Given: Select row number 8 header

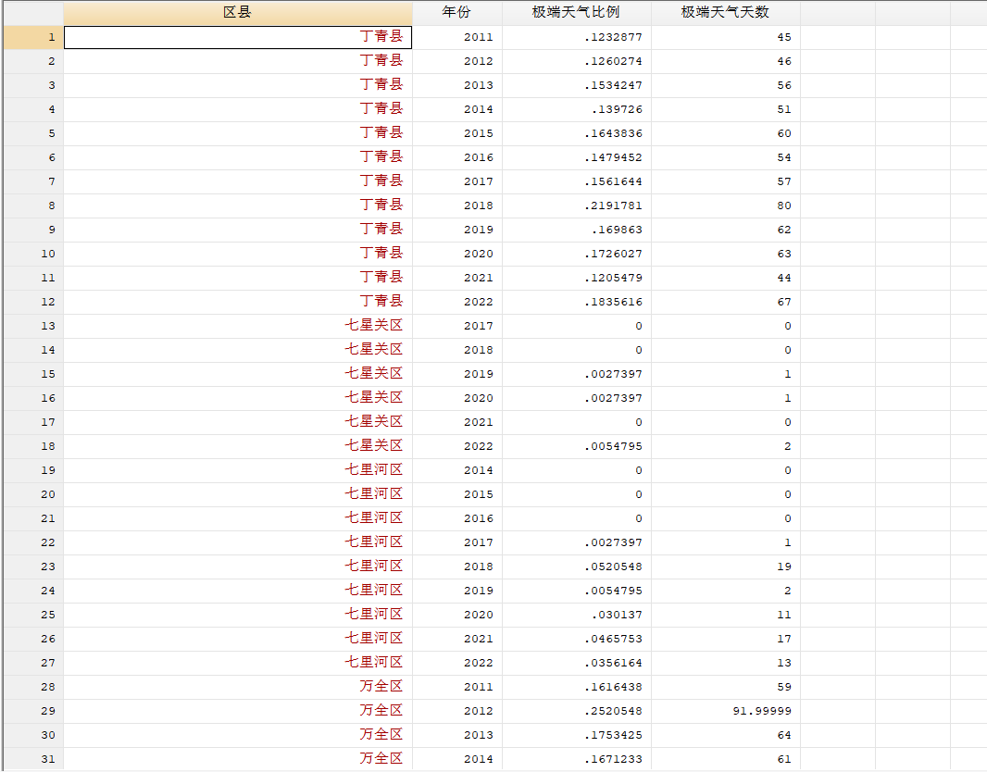Looking at the screenshot, I should 33,205.
